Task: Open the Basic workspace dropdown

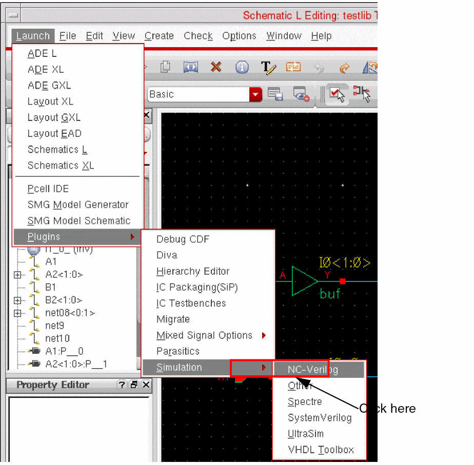Action: (x=255, y=94)
